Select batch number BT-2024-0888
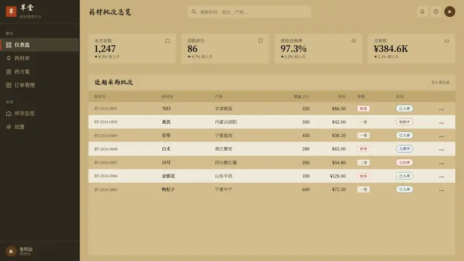Image resolution: width=464 pixels, height=261 pixels. click(x=106, y=149)
